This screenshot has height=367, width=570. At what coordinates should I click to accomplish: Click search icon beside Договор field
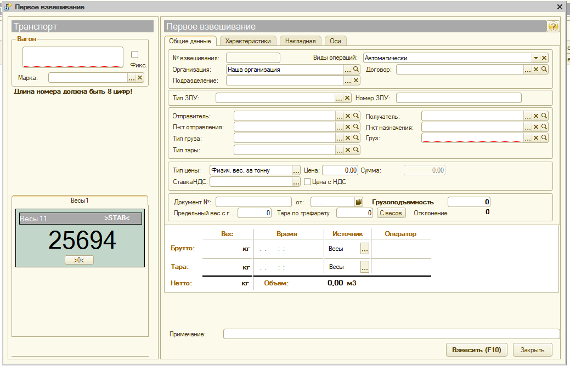click(x=544, y=70)
